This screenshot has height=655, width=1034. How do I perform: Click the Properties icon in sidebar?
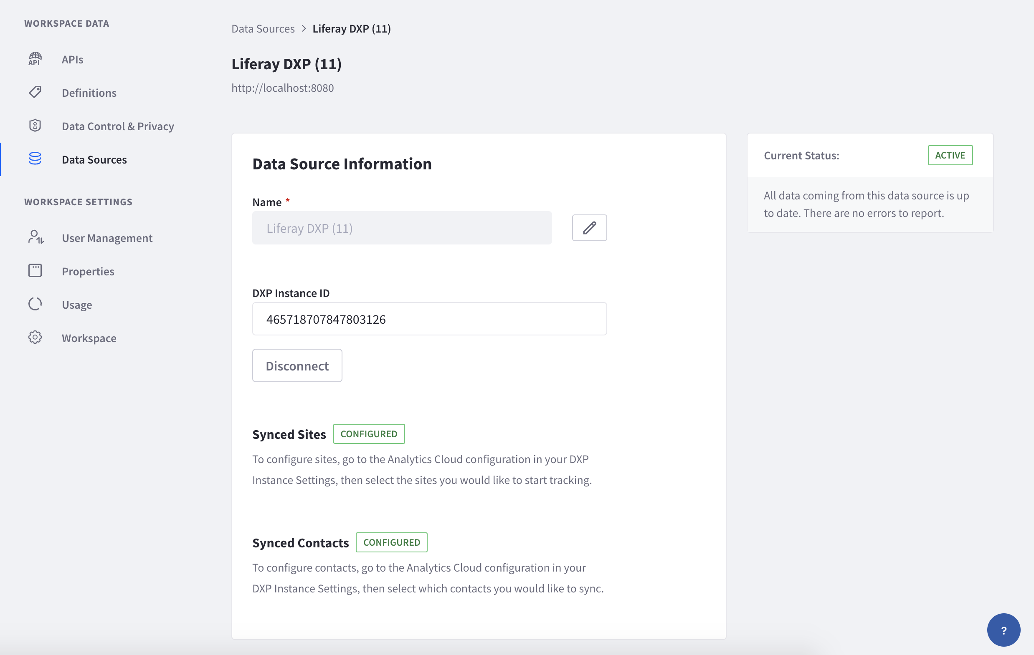click(35, 270)
